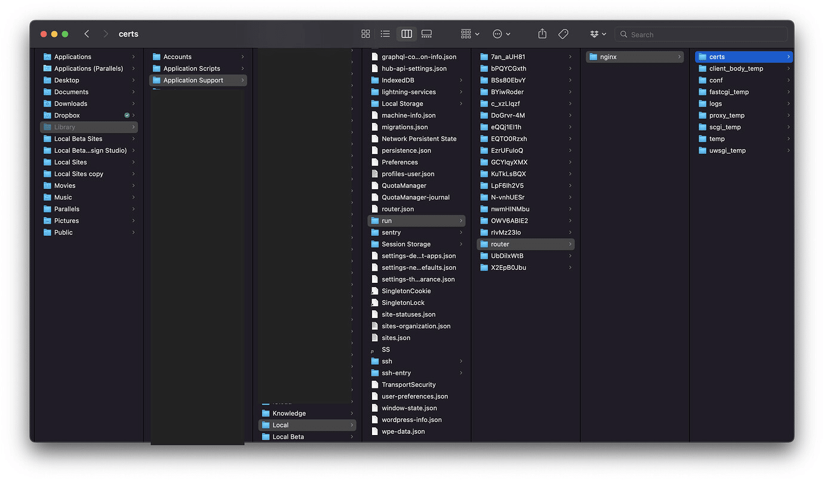Expand the fastcgi_temp chevron
Screen dimensions: 824x481
point(789,92)
